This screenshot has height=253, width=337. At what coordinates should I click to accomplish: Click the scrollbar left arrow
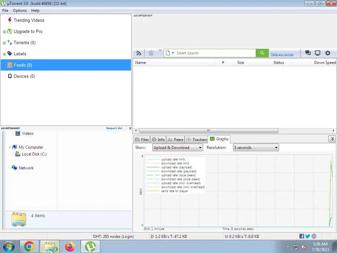pyautogui.click(x=136, y=130)
